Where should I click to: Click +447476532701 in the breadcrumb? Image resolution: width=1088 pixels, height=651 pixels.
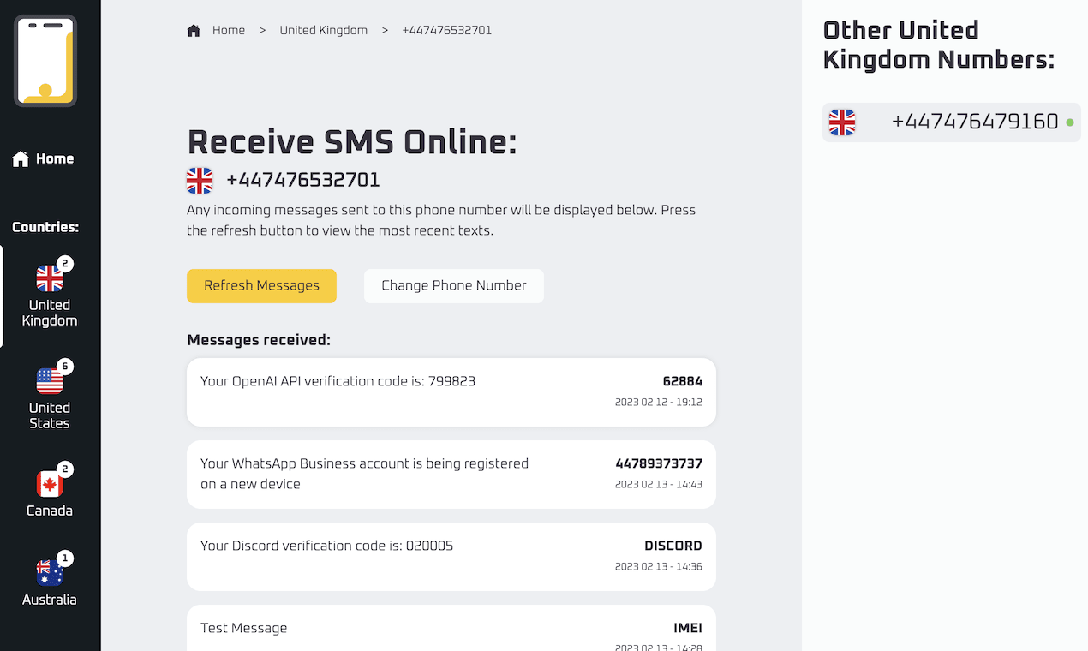[x=446, y=31]
